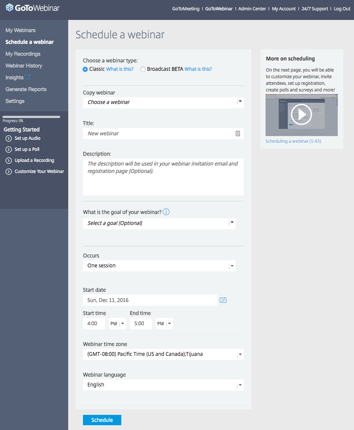Select the Broadcast BETA radio button
This screenshot has width=354, height=430.
(x=143, y=69)
